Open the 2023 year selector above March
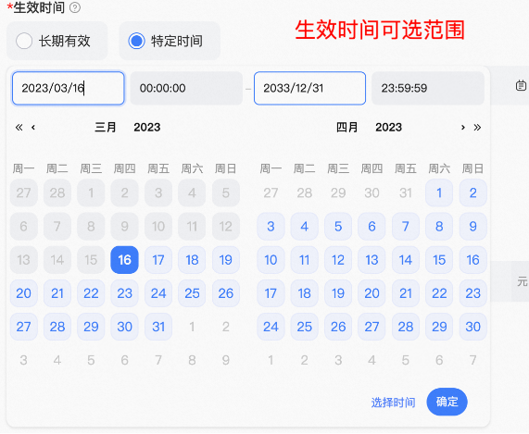Screen dimensions: 529x434 pyautogui.click(x=147, y=127)
